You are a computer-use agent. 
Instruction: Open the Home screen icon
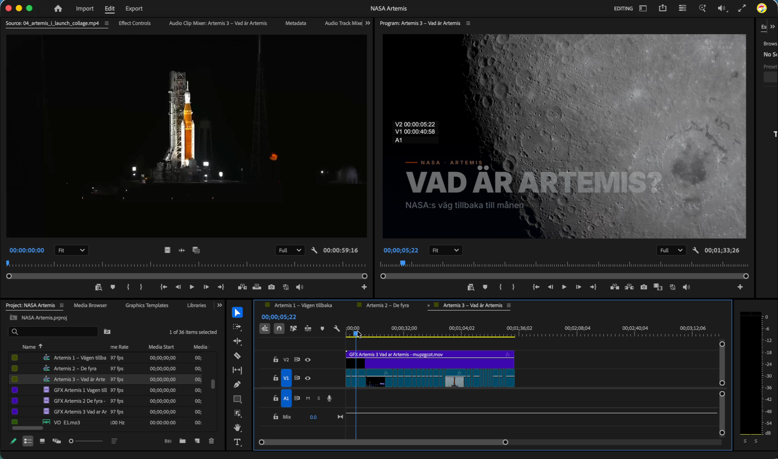coord(58,8)
